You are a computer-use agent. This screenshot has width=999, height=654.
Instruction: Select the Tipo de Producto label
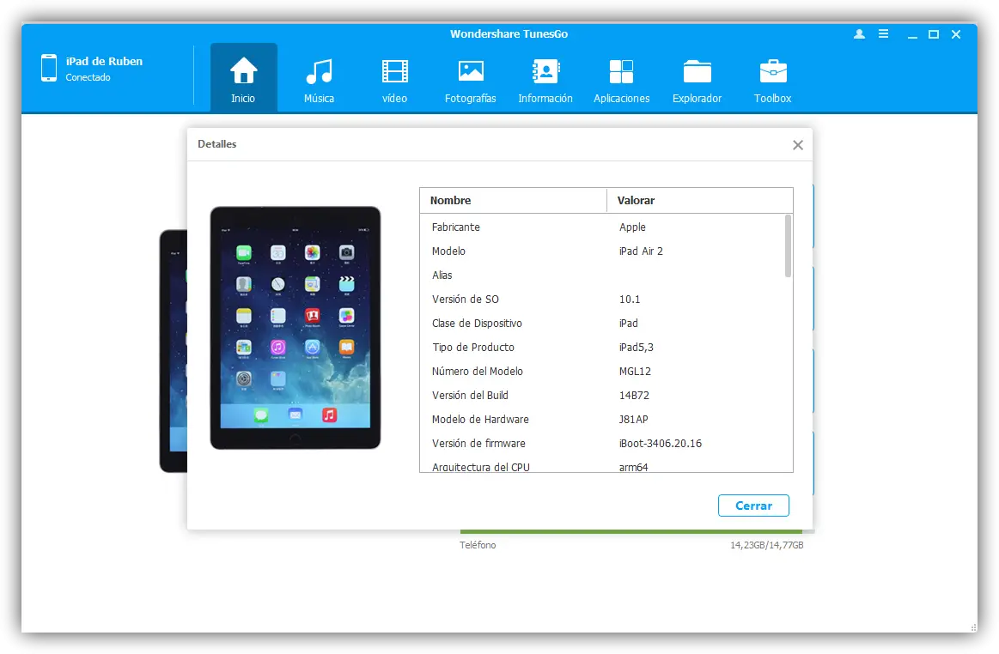pyautogui.click(x=473, y=347)
